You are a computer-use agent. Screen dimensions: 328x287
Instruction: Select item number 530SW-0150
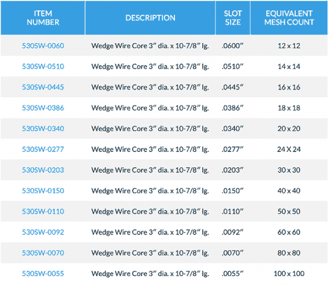point(43,191)
